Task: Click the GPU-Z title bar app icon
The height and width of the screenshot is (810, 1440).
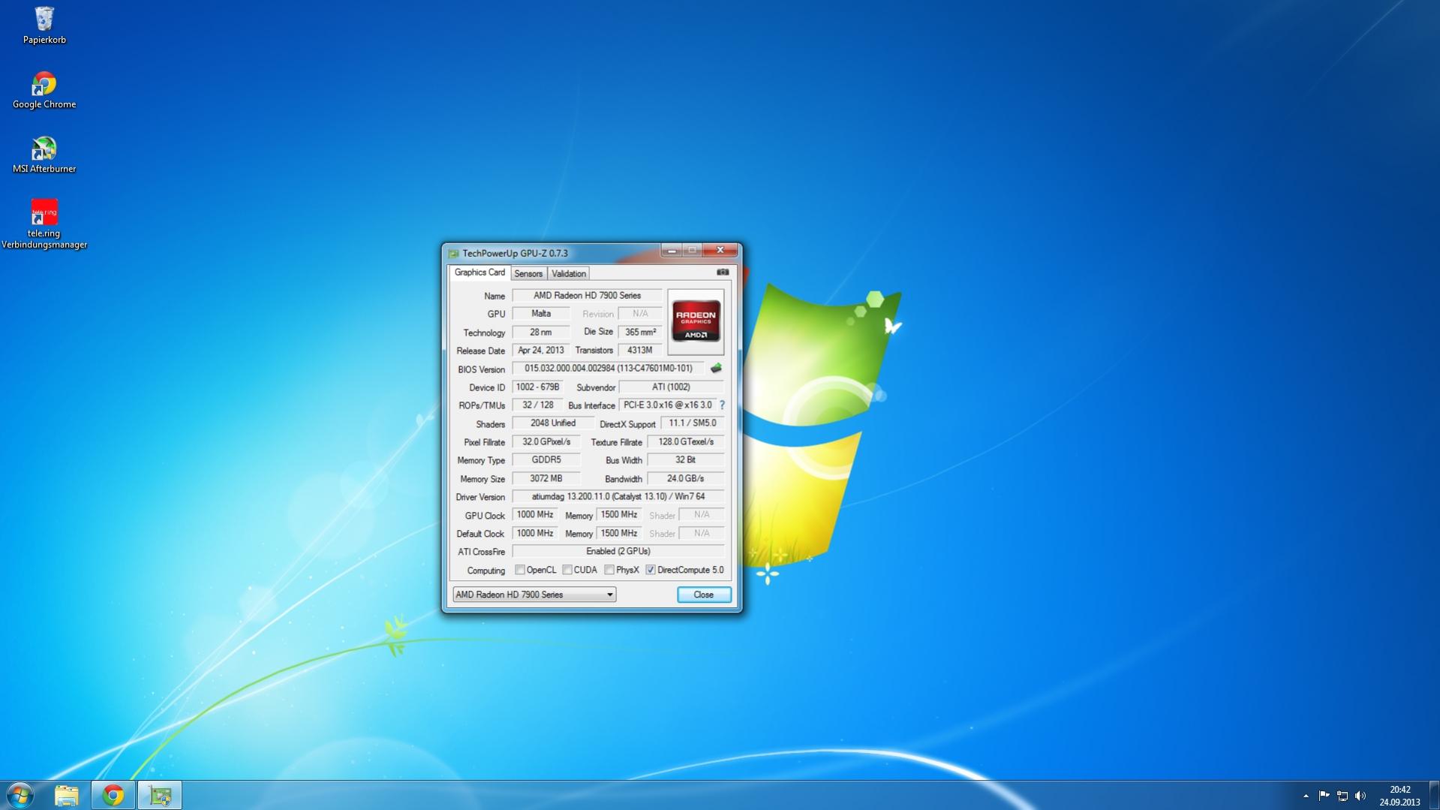Action: coord(453,253)
